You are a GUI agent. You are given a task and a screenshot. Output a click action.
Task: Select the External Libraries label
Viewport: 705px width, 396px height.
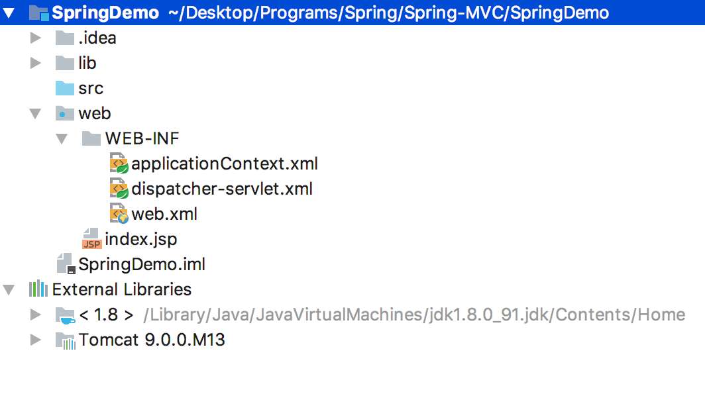[x=121, y=289]
